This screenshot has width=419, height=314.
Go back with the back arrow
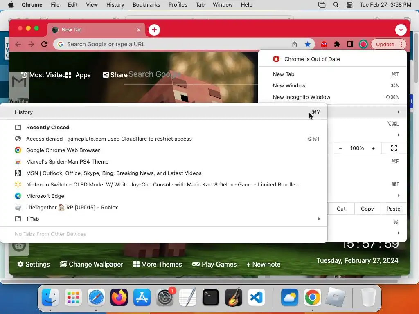click(18, 44)
